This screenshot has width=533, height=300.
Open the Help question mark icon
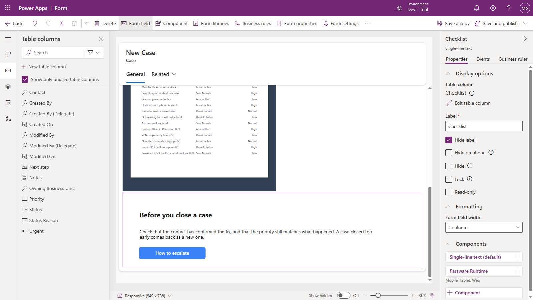tap(509, 8)
